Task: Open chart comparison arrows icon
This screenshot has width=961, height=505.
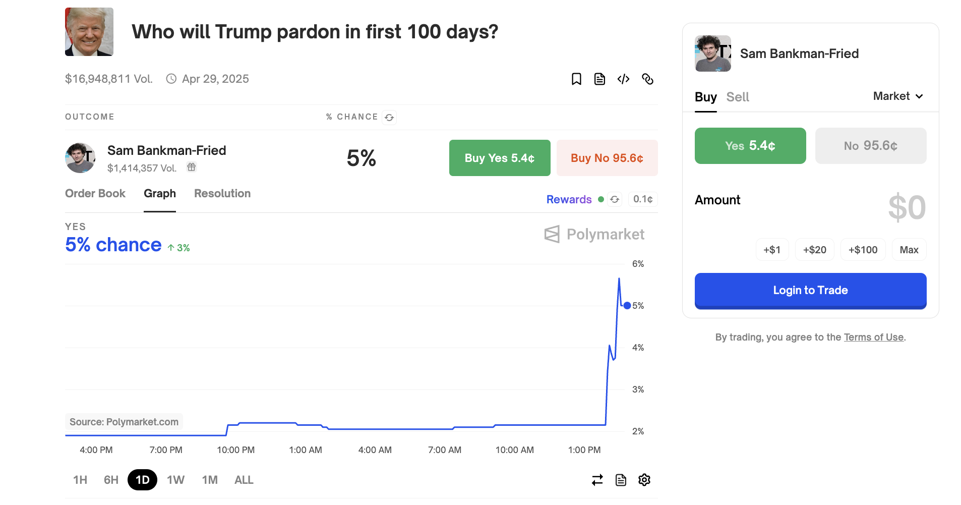Action: click(597, 480)
